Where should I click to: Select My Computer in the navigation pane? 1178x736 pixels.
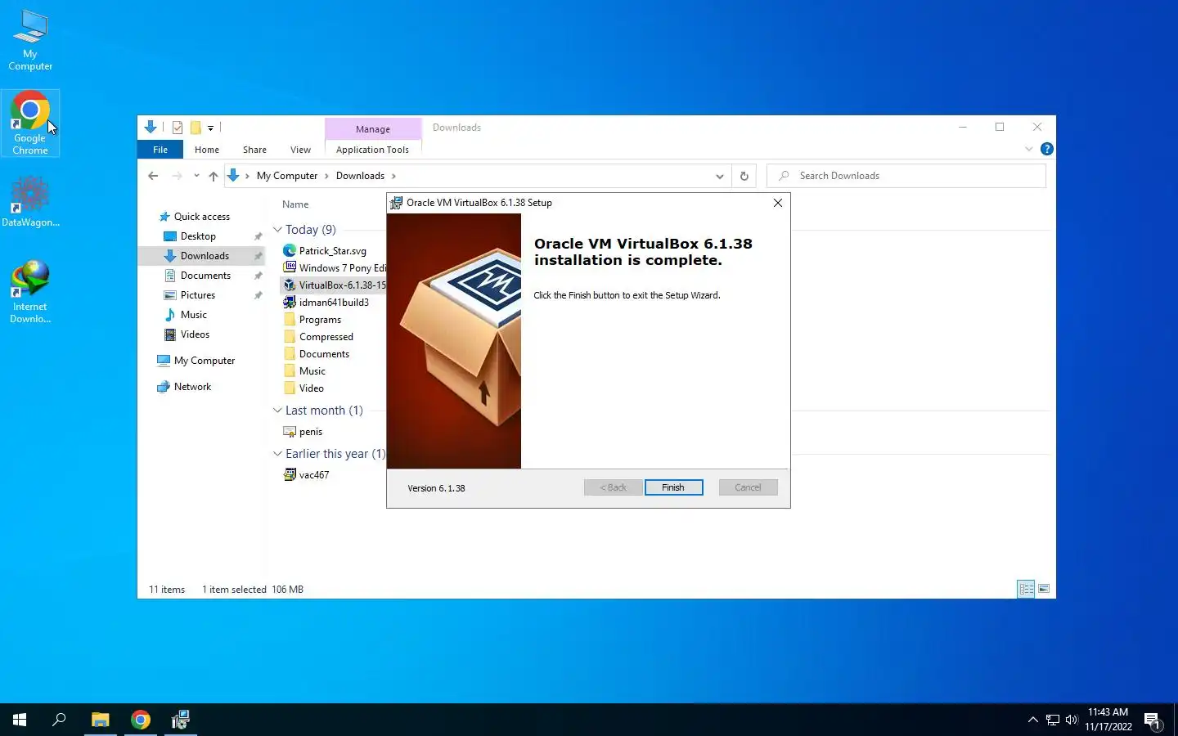point(204,361)
